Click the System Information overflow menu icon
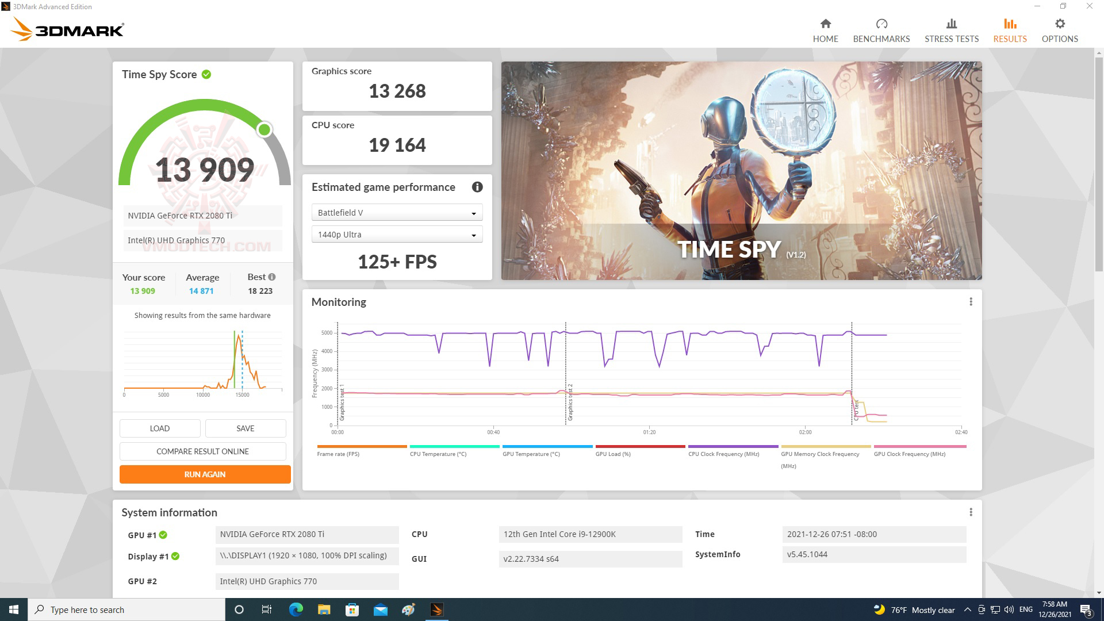This screenshot has height=621, width=1104. point(971,512)
